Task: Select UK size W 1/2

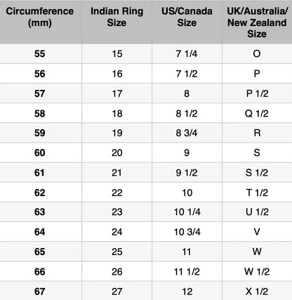Action: click(257, 272)
